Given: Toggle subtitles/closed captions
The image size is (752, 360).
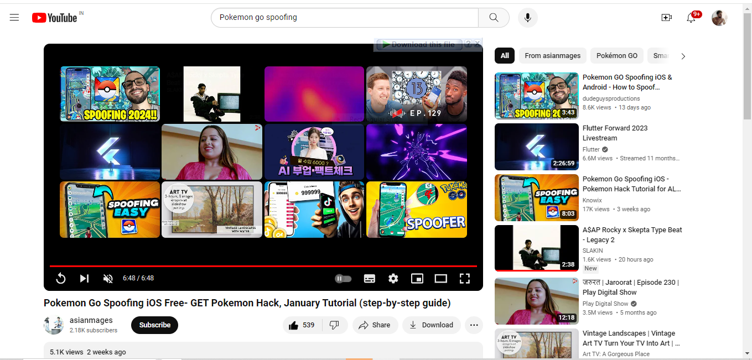Looking at the screenshot, I should (x=370, y=279).
